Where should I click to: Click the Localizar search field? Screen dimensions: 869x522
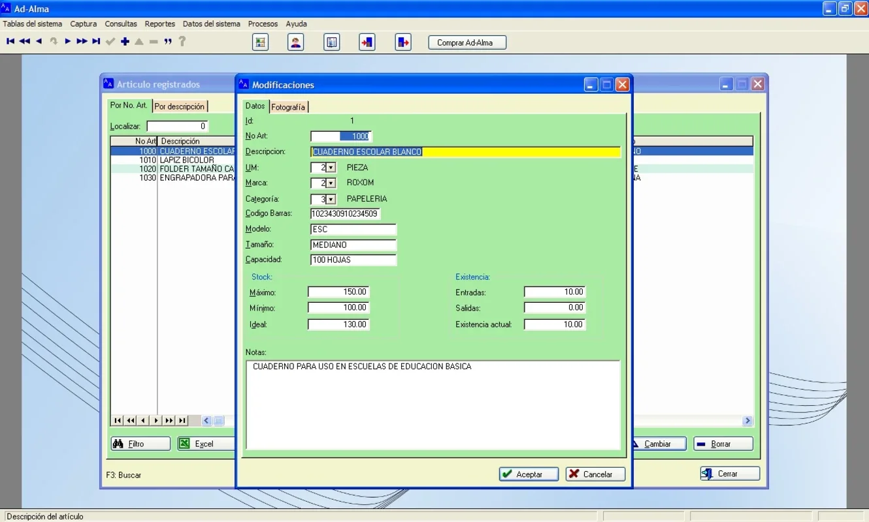(x=177, y=126)
